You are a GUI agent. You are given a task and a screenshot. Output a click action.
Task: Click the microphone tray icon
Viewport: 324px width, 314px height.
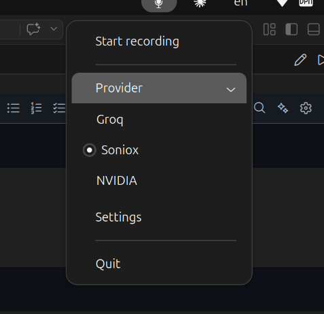pos(159,4)
